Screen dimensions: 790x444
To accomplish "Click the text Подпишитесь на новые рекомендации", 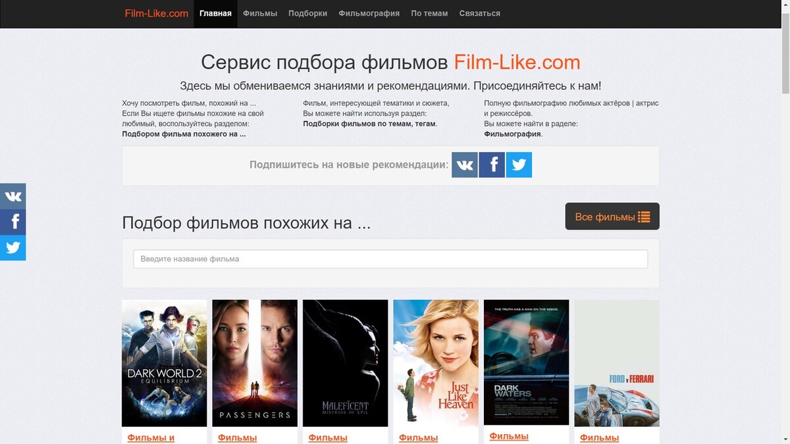I will (x=349, y=165).
